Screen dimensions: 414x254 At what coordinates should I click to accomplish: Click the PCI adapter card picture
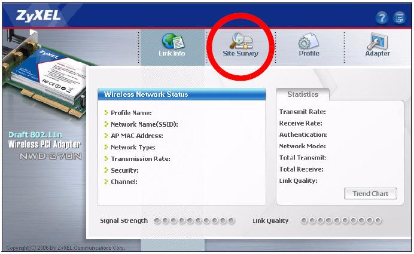coord(45,75)
